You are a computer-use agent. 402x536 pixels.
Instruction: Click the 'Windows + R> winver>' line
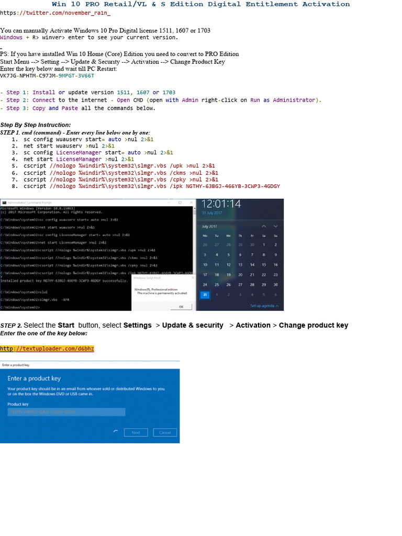(89, 37)
